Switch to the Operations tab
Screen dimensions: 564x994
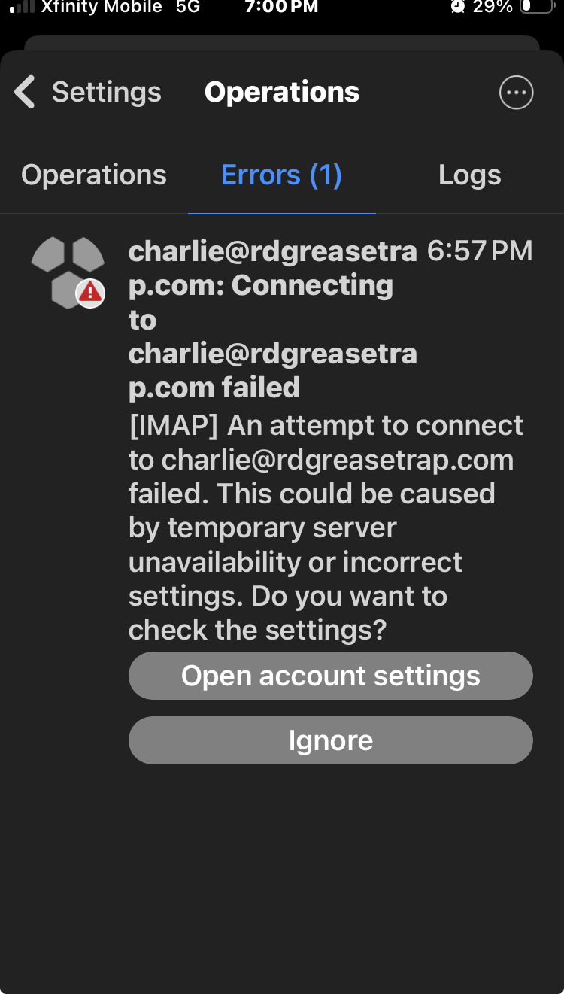click(94, 175)
